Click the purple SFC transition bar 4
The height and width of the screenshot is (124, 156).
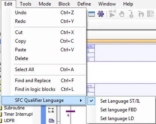coord(71,111)
